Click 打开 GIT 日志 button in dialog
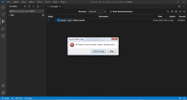 (x=99, y=51)
